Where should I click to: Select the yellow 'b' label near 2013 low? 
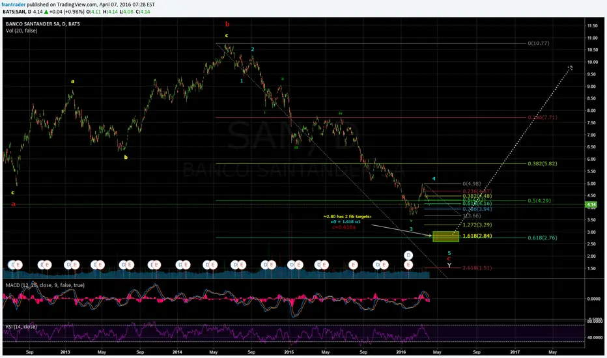pyautogui.click(x=126, y=157)
